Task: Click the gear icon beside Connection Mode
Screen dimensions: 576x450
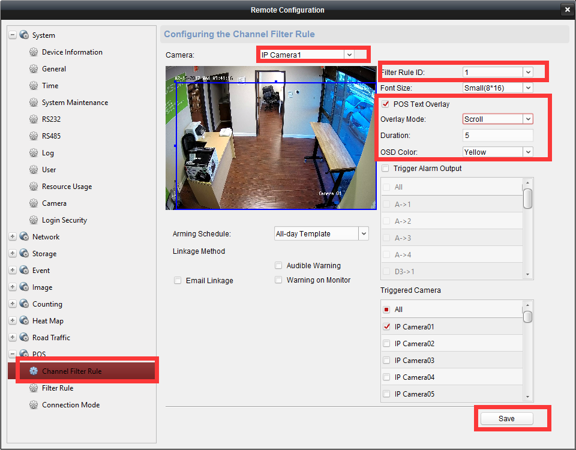Action: coord(34,405)
